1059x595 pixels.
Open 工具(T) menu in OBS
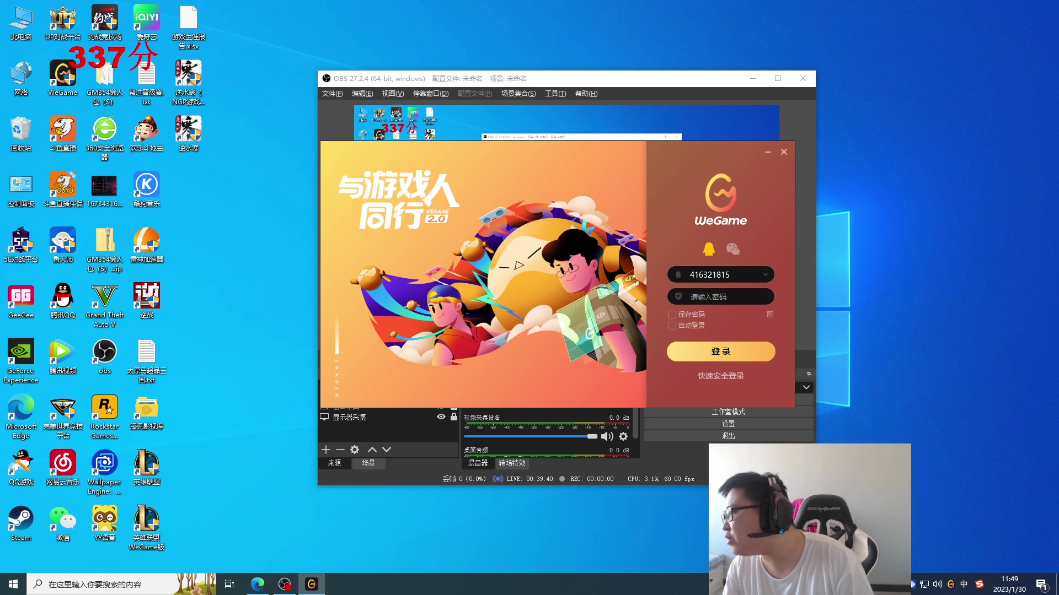(x=555, y=94)
